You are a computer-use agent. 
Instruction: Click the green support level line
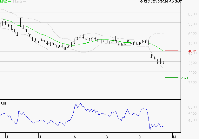click(x=171, y=78)
